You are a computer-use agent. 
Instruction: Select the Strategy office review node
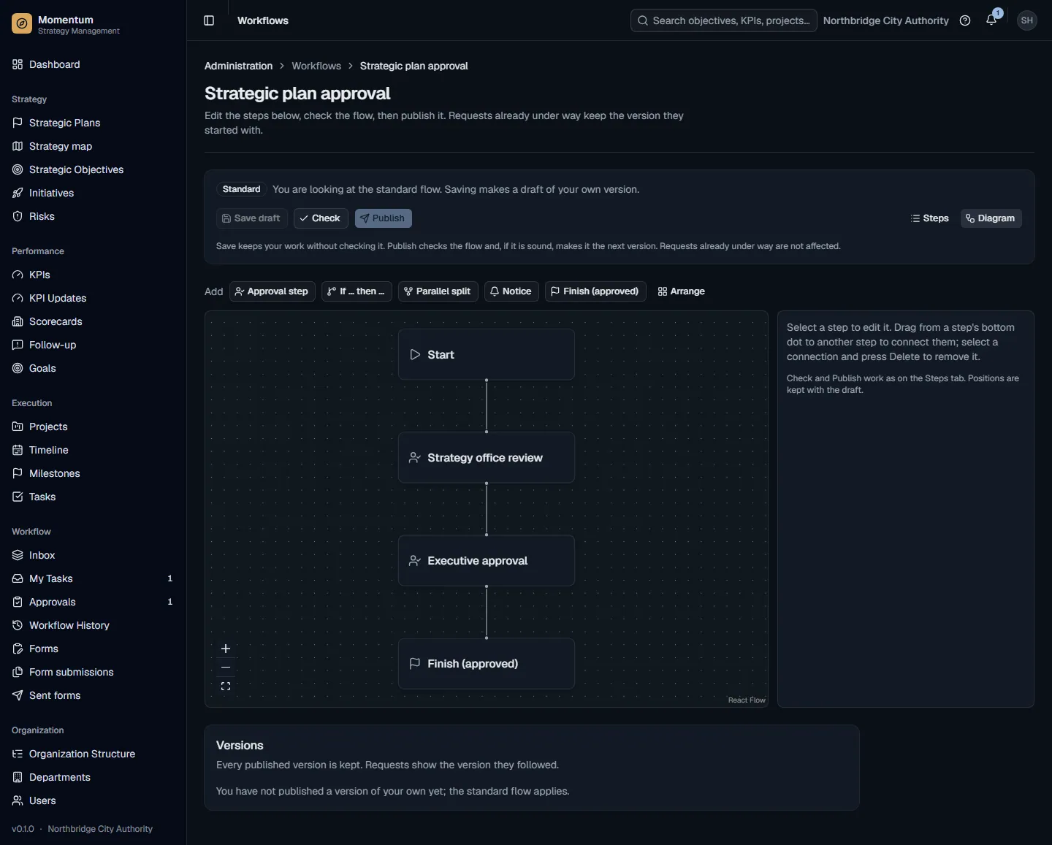pos(487,457)
